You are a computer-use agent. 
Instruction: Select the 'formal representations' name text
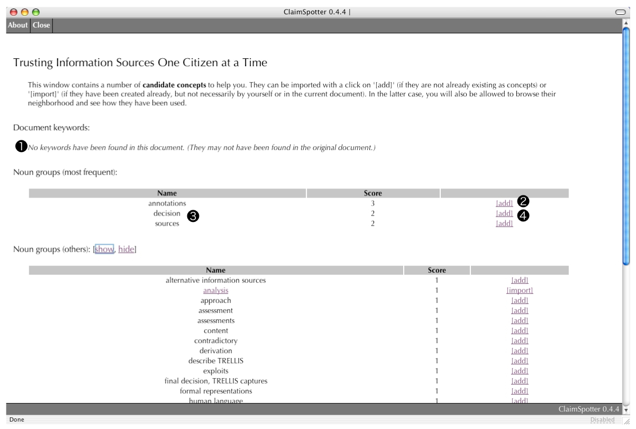pos(215,391)
